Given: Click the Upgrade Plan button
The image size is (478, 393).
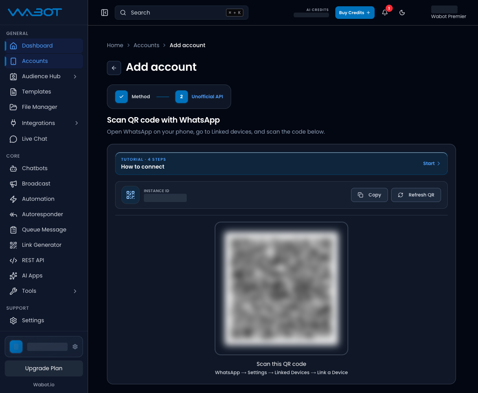Looking at the screenshot, I should pos(44,368).
